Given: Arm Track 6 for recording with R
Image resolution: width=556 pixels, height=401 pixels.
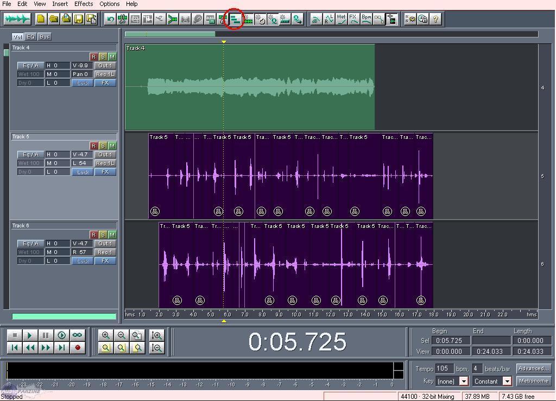Looking at the screenshot, I should tap(93, 234).
